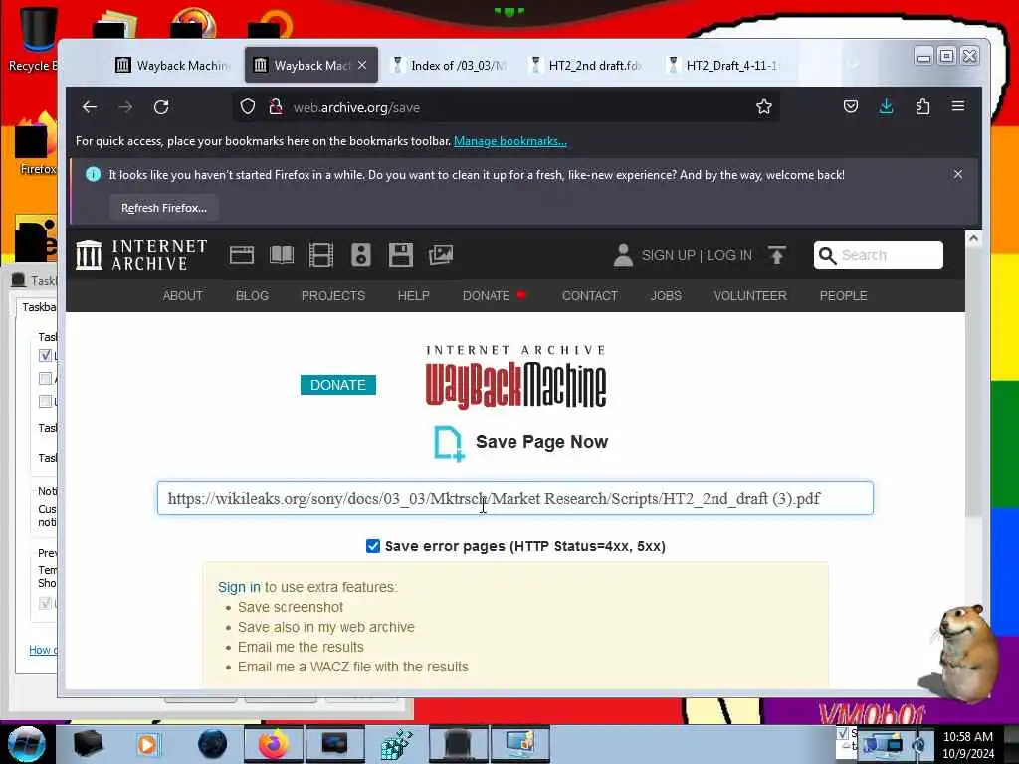The height and width of the screenshot is (764, 1019).
Task: Open the Video film-strip icon
Action: [x=321, y=254]
